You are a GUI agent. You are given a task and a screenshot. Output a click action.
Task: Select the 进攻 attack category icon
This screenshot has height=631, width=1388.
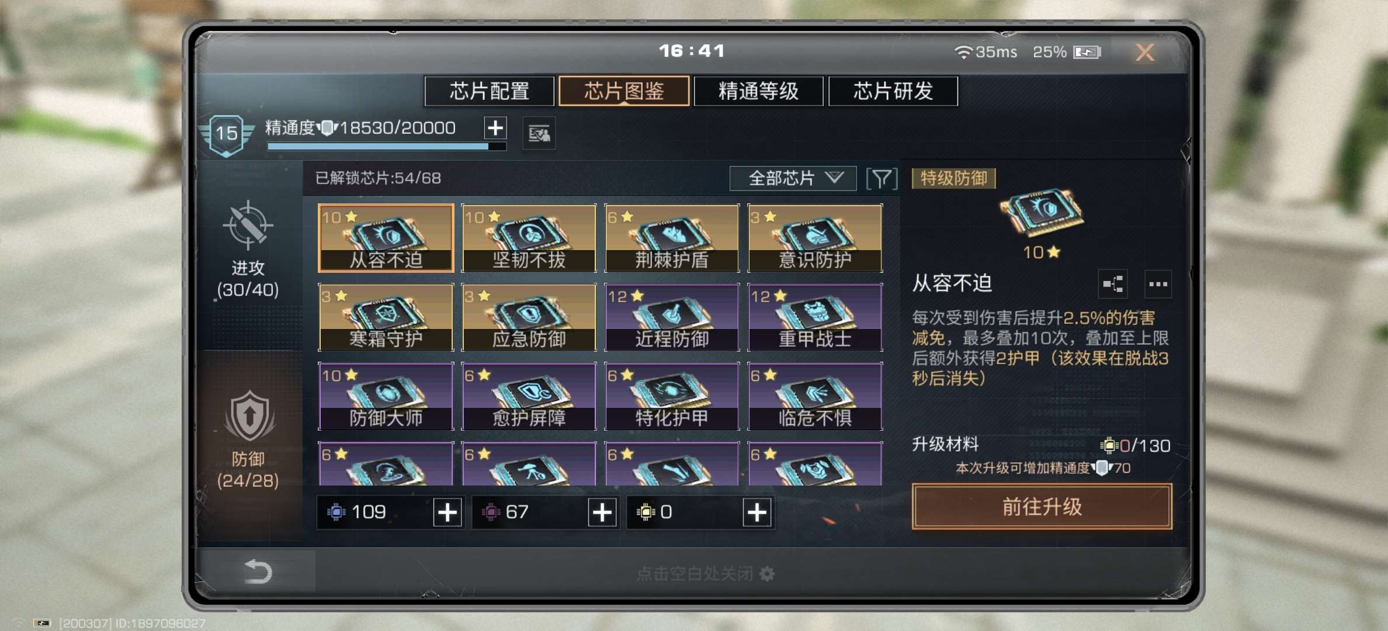(248, 226)
